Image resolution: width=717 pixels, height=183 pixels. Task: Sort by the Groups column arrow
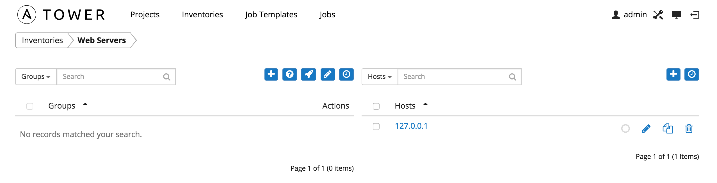(x=85, y=104)
